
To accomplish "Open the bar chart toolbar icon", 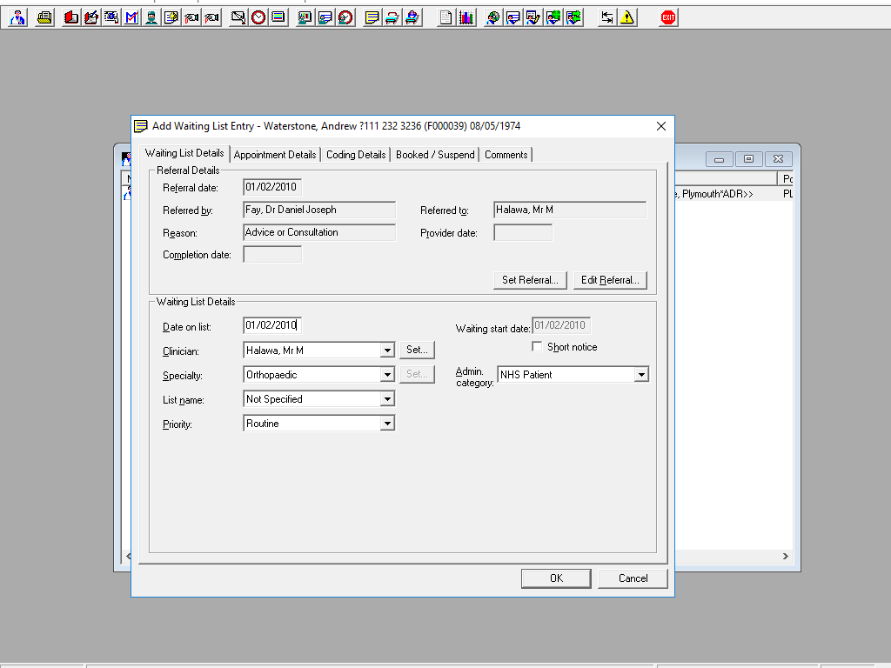I will (466, 17).
